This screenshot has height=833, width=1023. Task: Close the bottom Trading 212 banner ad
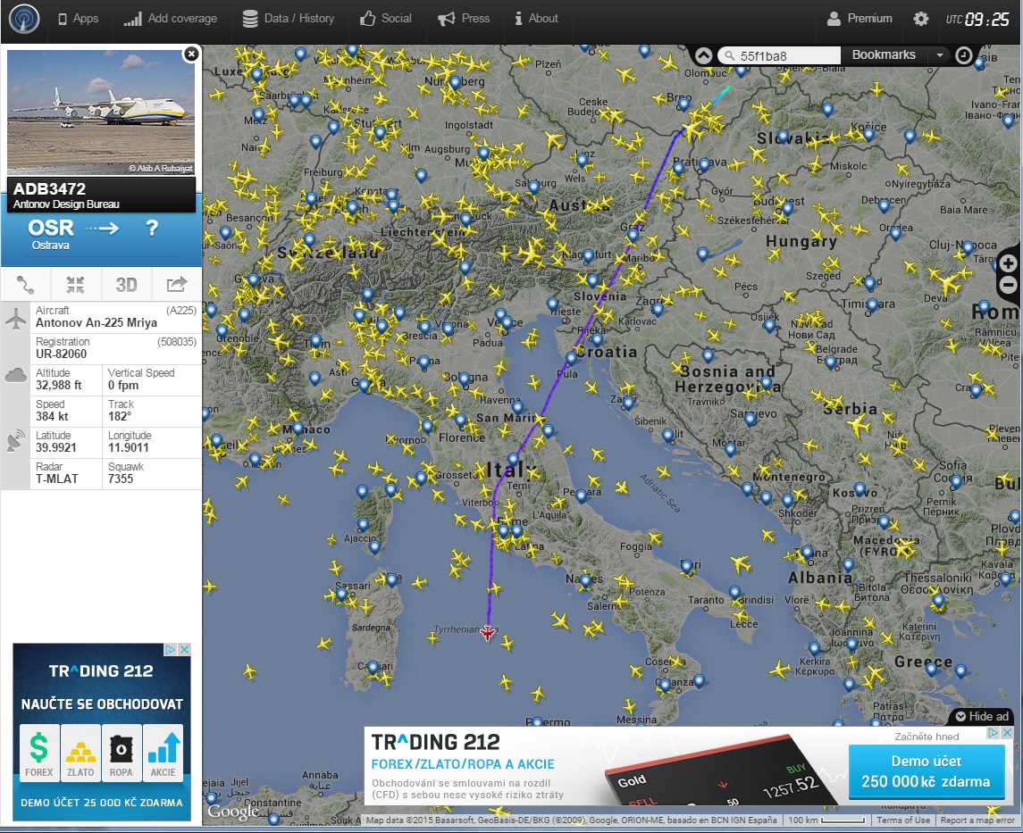point(1007,733)
